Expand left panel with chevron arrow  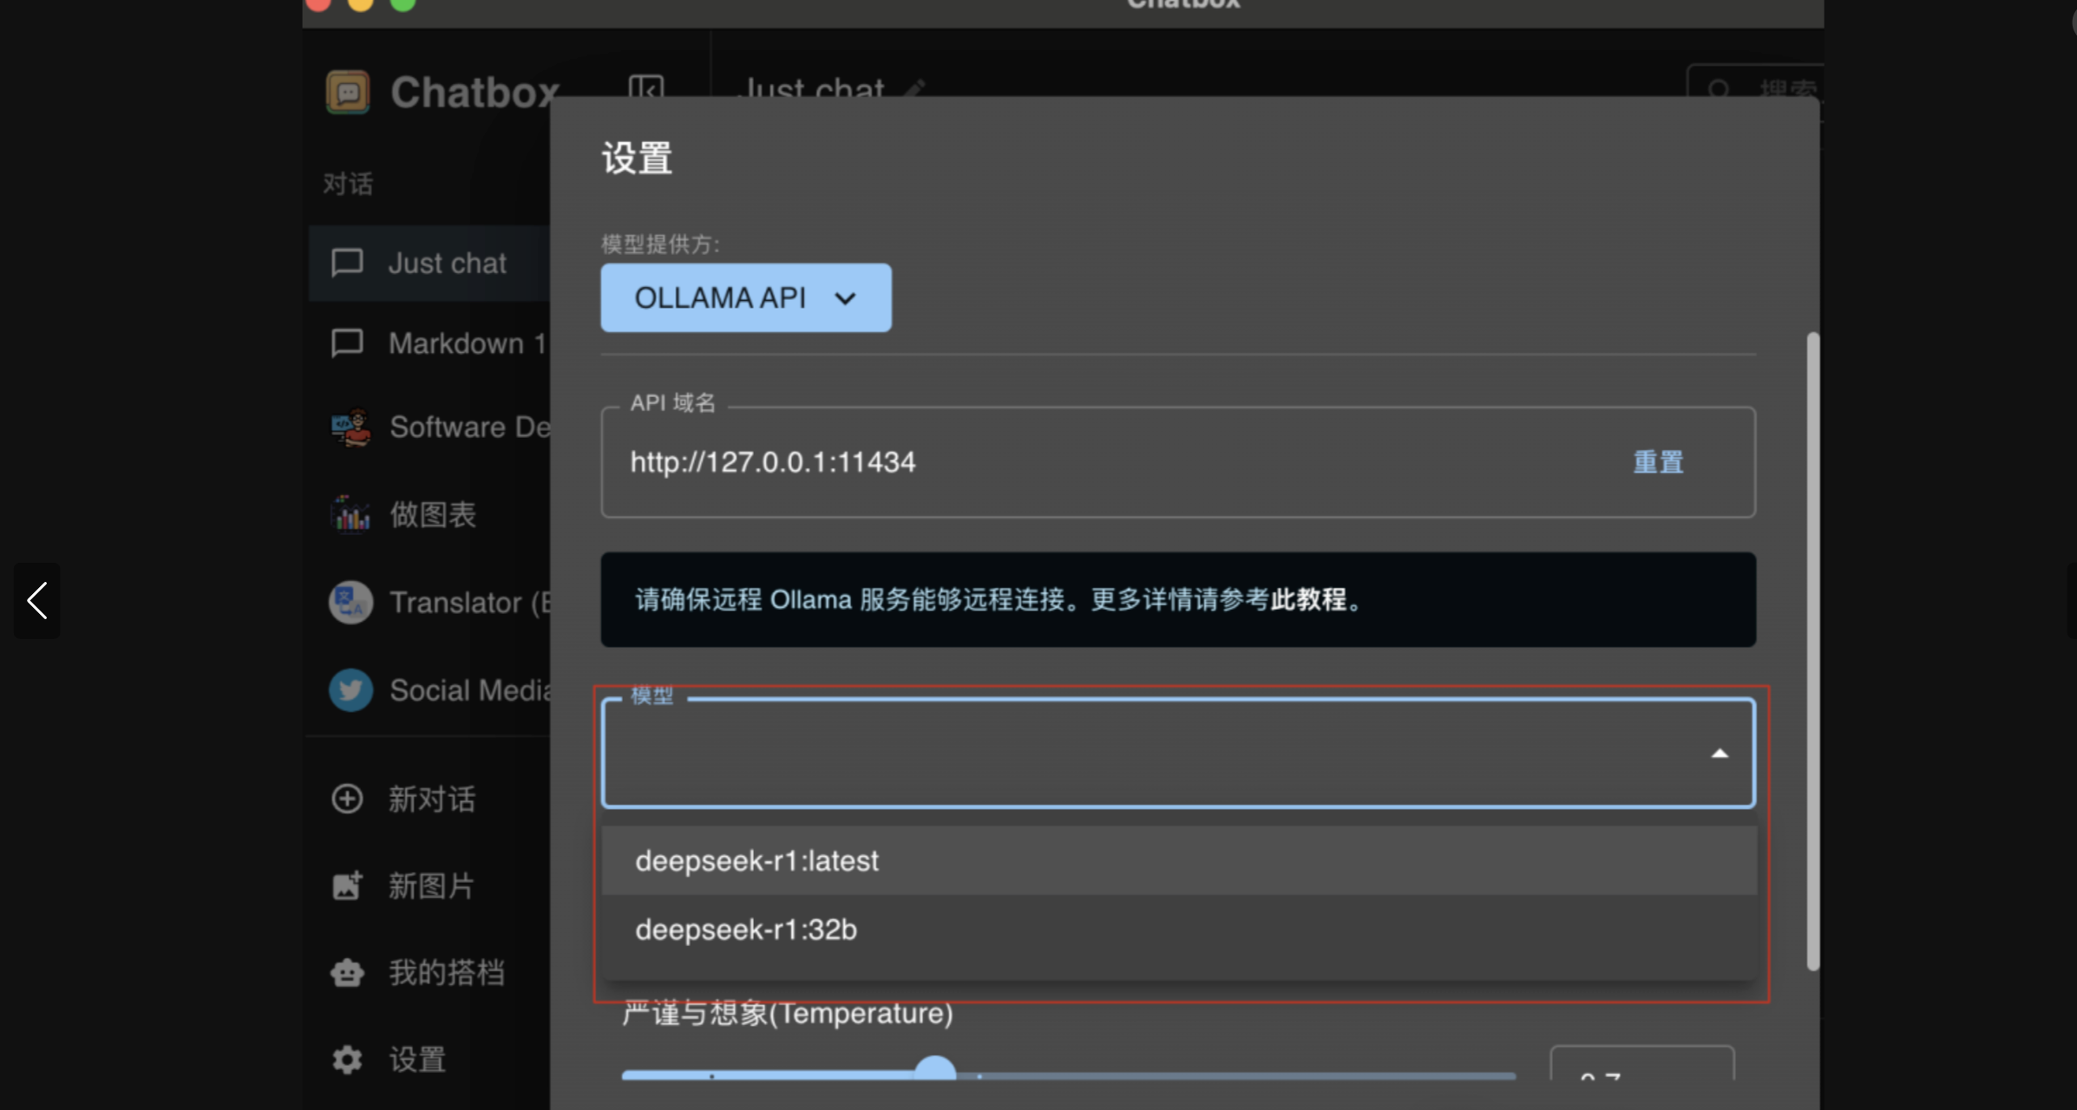(36, 599)
